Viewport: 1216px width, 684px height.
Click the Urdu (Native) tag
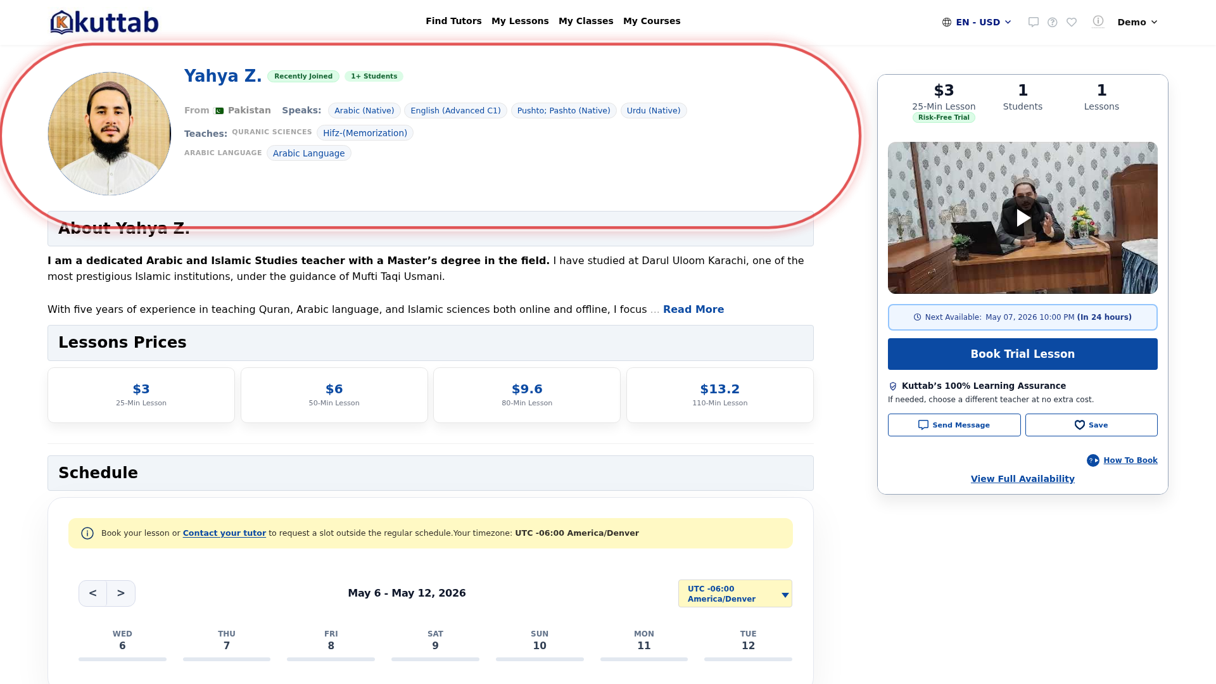654,111
